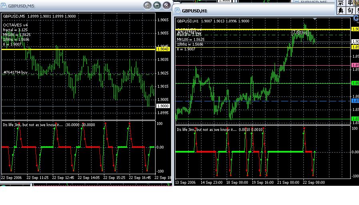The width and height of the screenshot is (359, 205).
Task: Click the pink horizontal level line on H1 chart
Action: [263, 65]
